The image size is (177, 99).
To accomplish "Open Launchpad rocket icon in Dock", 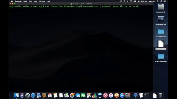I will click(28, 95).
